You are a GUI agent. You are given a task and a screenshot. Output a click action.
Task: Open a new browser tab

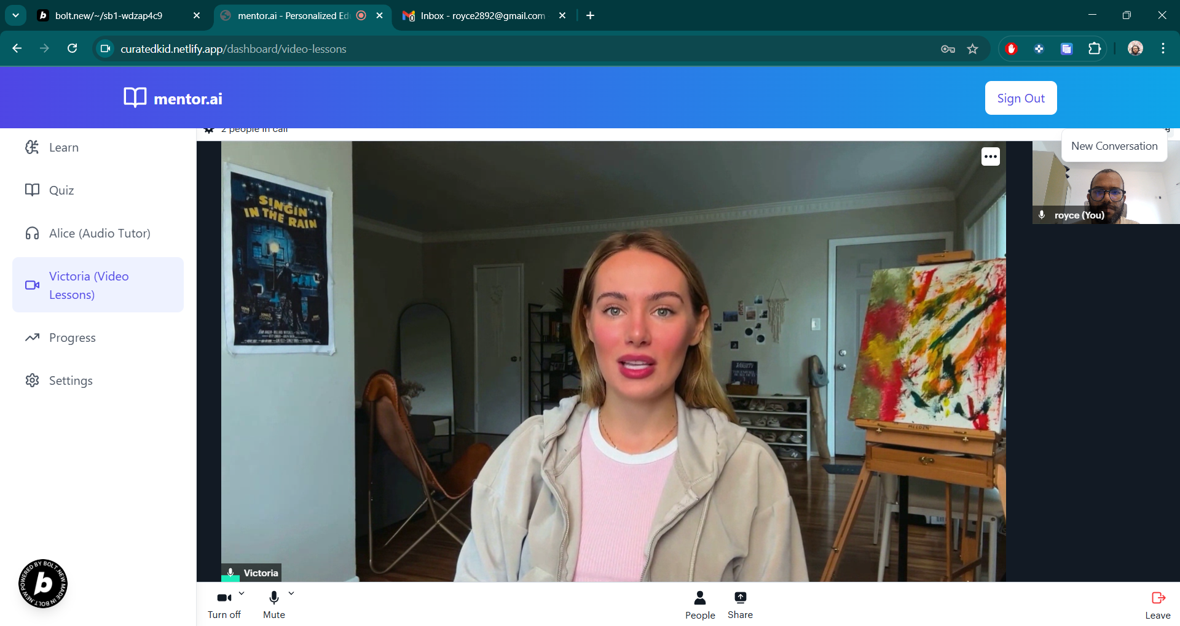click(591, 15)
